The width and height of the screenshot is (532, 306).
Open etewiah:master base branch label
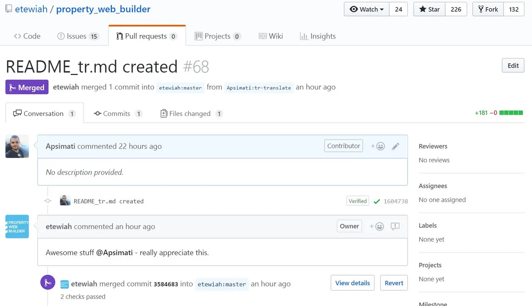click(x=180, y=88)
